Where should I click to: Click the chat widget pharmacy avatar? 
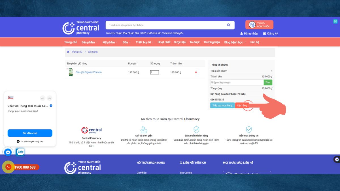10,98
